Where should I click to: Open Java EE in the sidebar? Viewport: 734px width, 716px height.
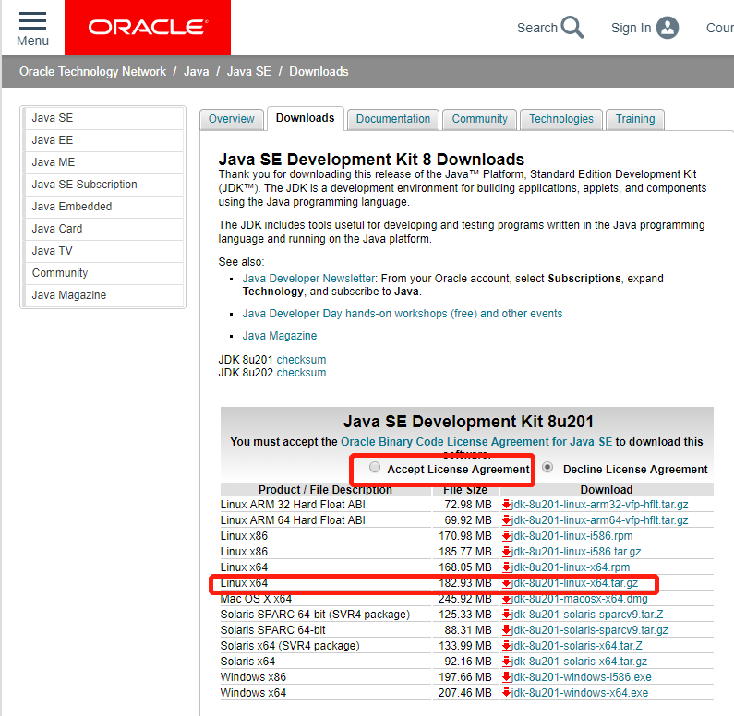coord(103,140)
